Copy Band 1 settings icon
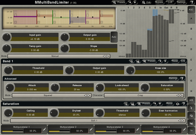This screenshot has width=196, height=135. coord(131,61)
